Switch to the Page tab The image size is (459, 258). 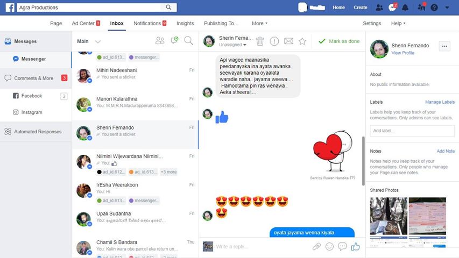tap(56, 24)
